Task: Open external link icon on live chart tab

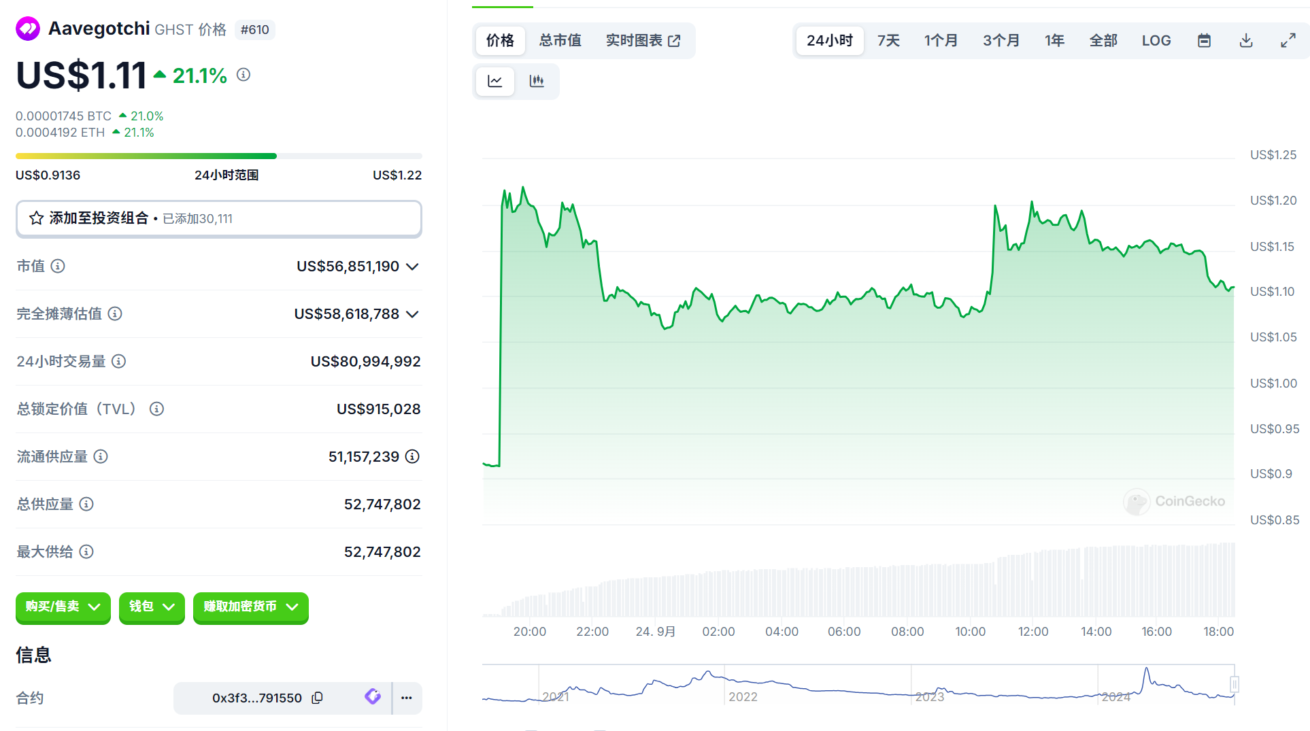Action: 674,41
